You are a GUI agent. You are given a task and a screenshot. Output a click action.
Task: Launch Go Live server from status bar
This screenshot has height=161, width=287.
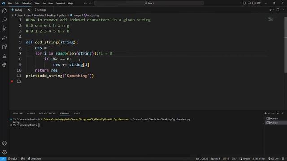coord(274,159)
